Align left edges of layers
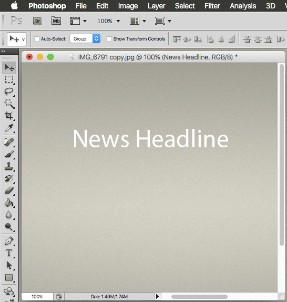The height and width of the screenshot is (302, 287). (210, 39)
